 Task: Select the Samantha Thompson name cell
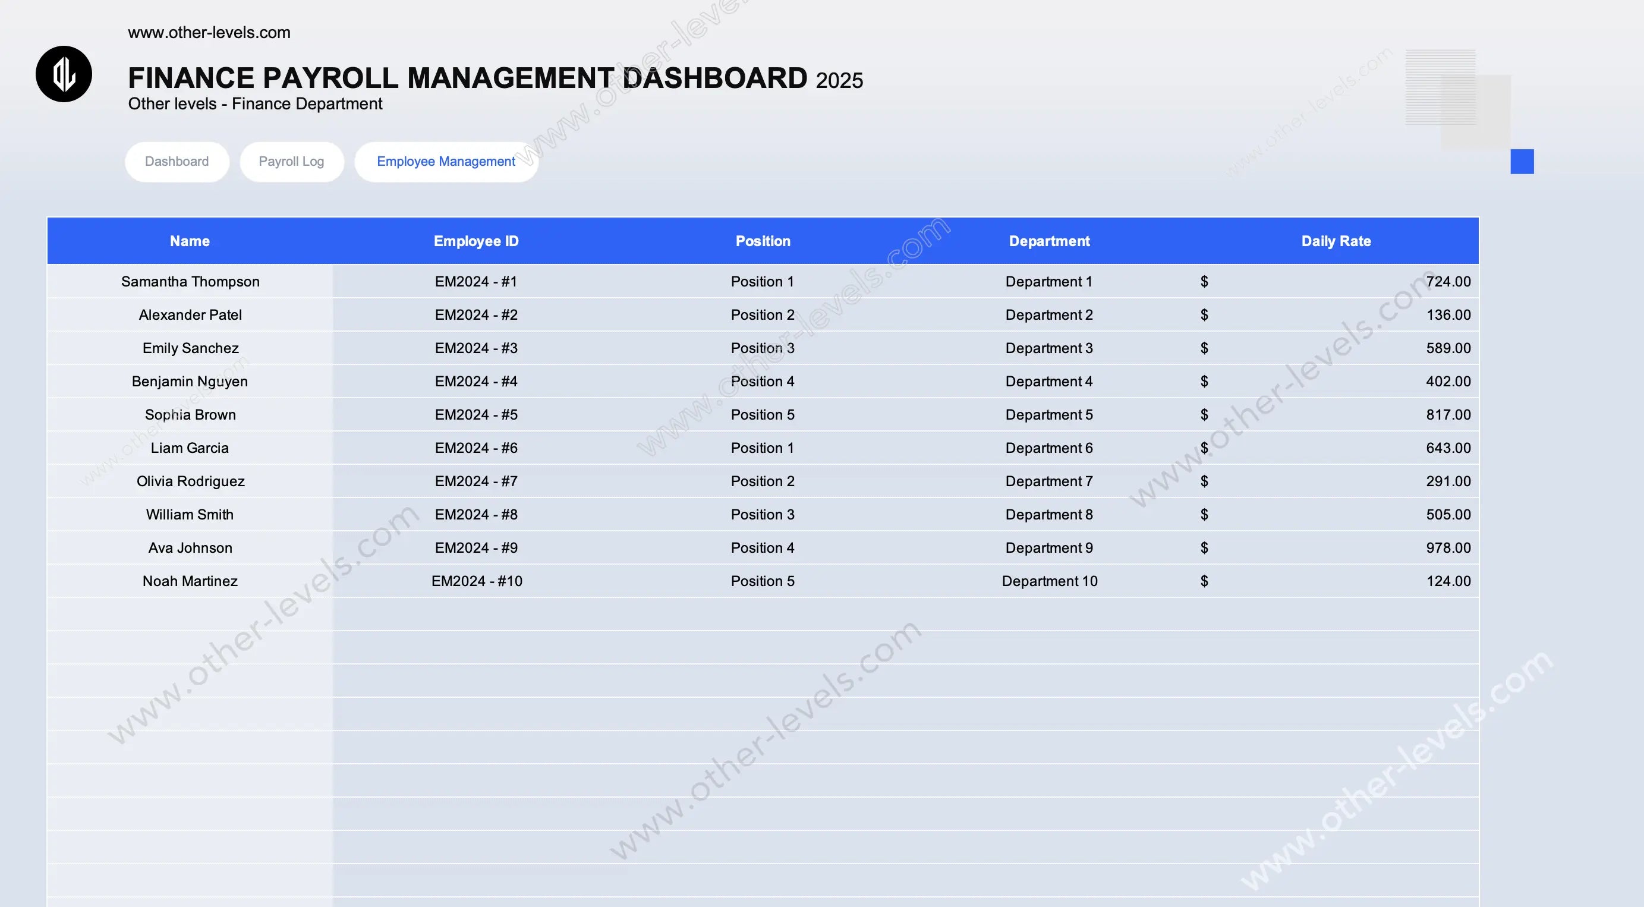190,282
